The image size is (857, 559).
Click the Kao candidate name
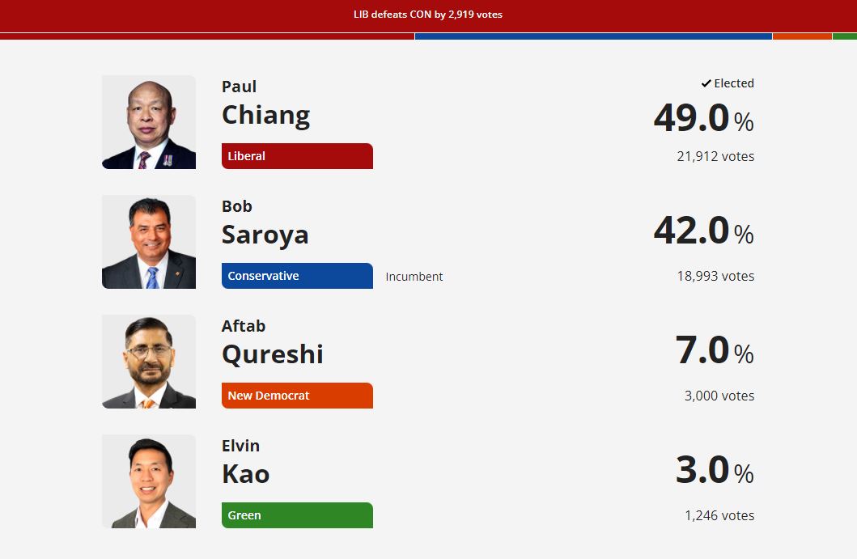point(245,474)
